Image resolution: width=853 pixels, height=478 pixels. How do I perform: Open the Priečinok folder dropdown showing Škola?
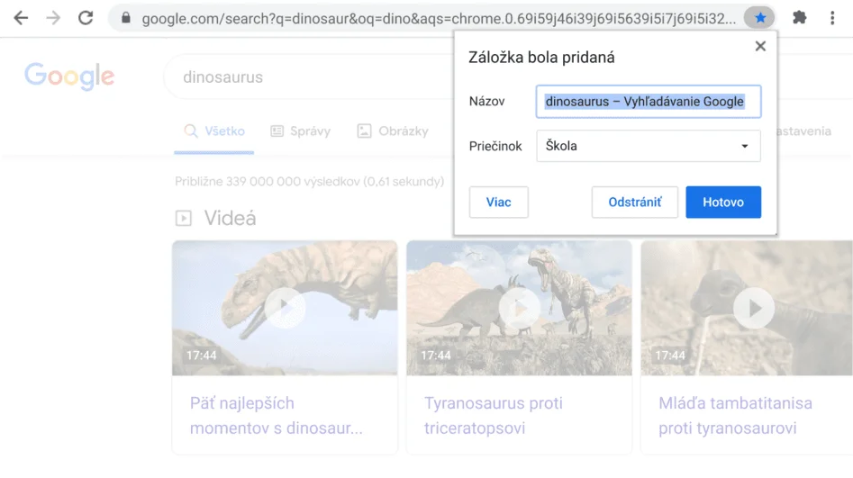pos(649,146)
